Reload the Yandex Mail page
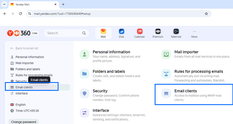 click(20, 14)
